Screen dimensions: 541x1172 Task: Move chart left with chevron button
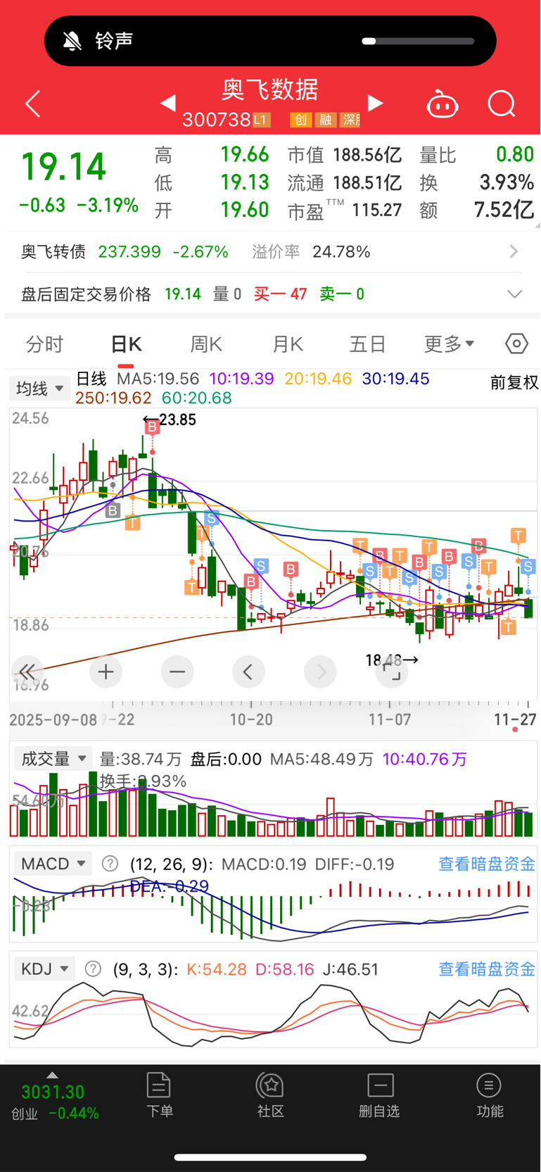click(248, 672)
